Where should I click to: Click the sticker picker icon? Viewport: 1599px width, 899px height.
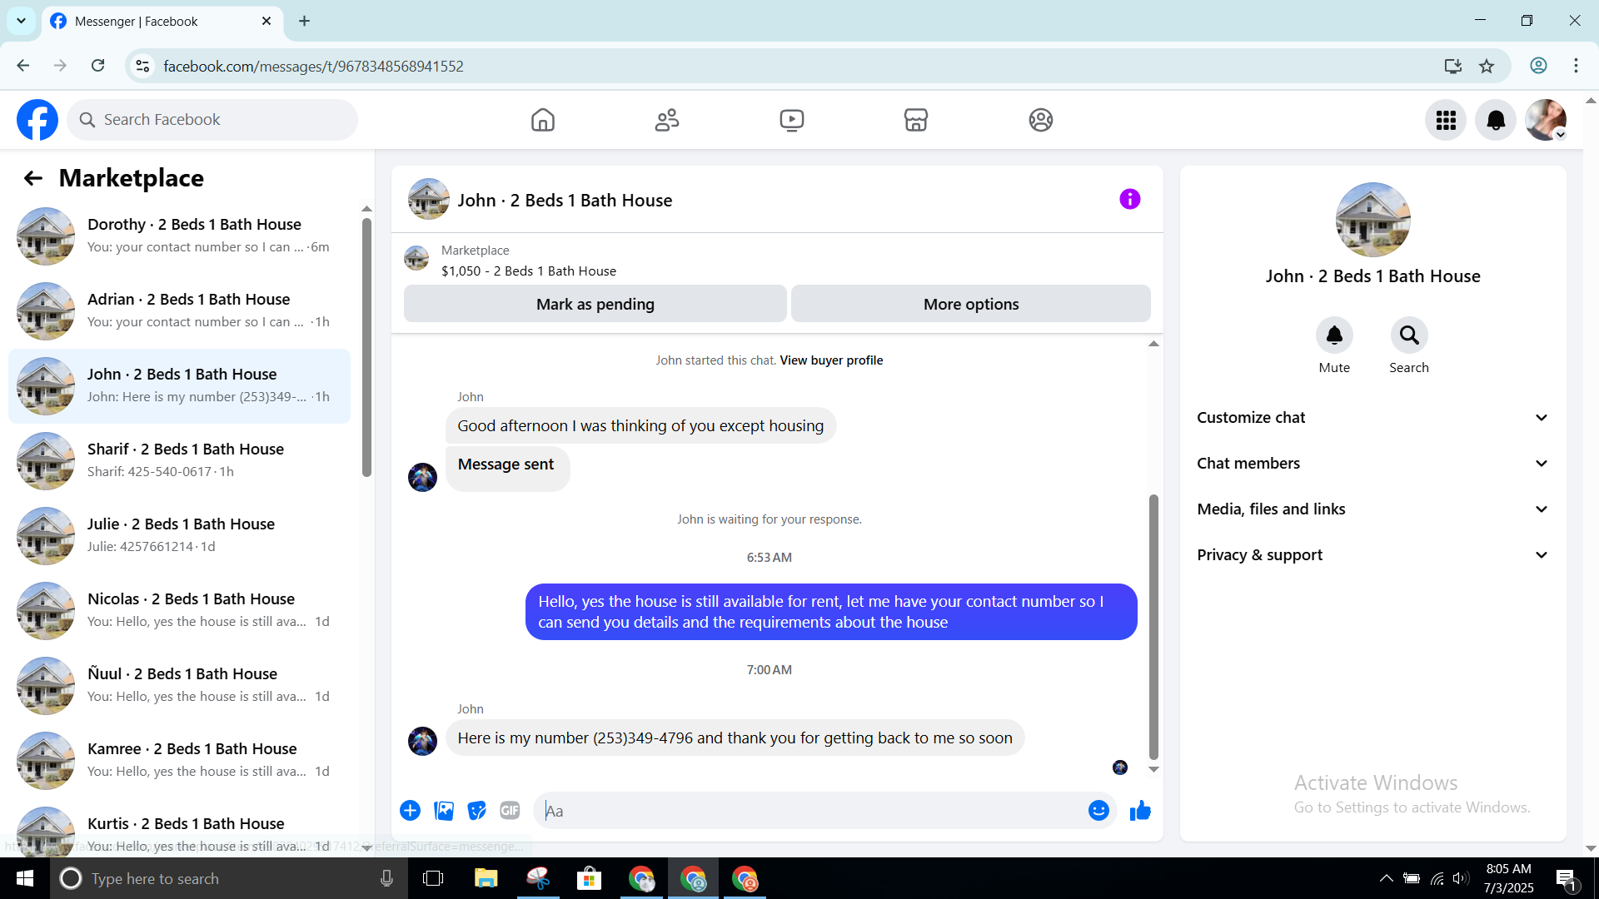(476, 810)
